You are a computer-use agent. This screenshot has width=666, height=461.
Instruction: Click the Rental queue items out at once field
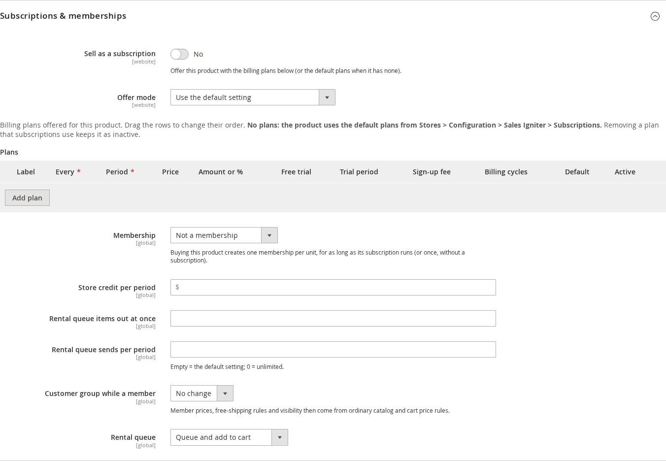pos(333,319)
